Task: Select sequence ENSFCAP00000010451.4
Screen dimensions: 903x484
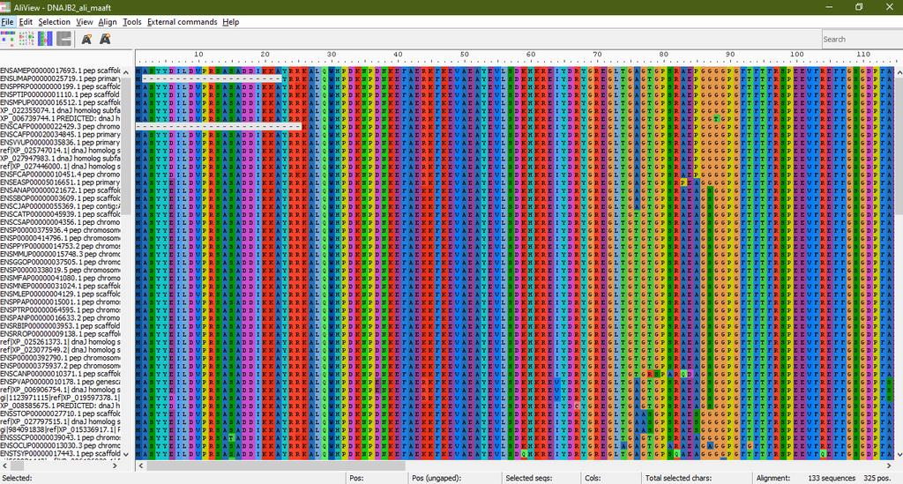Action: point(61,175)
